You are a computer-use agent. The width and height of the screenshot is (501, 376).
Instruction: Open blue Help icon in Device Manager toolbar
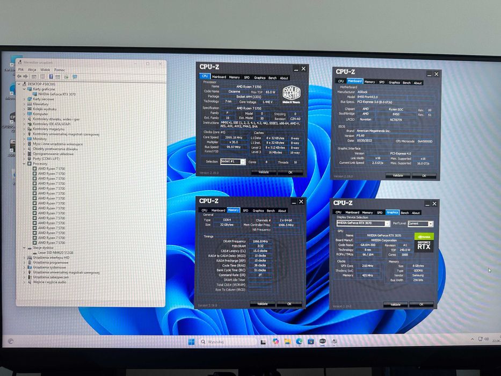coord(51,77)
